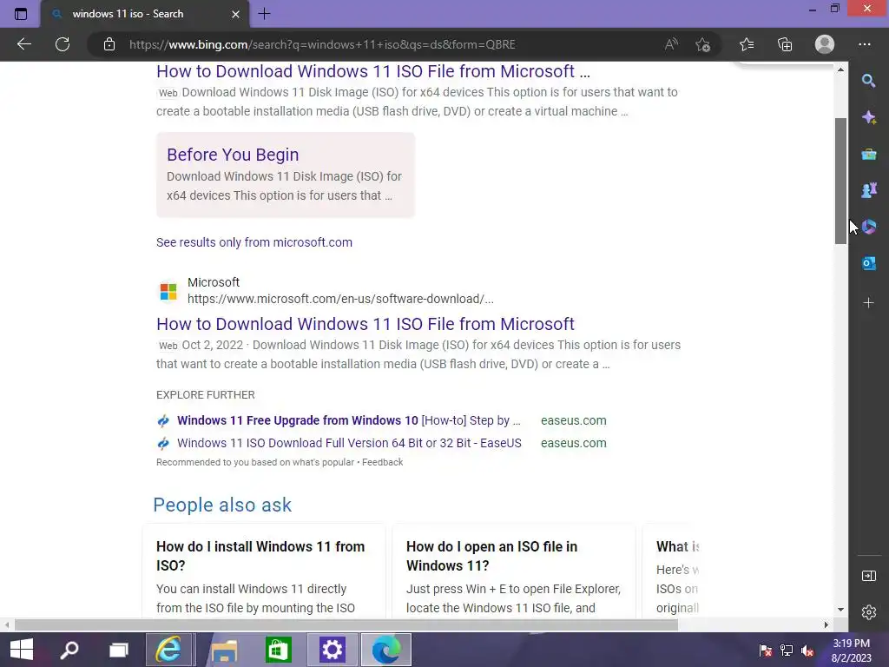Click the network tray icon
Viewport: 889px width, 667px height.
coord(787,650)
